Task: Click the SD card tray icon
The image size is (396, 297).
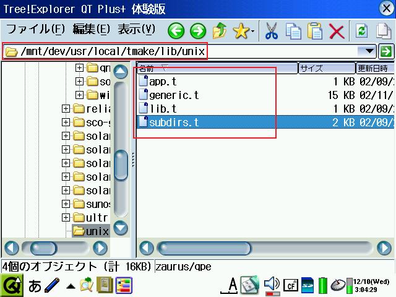Action: tap(308, 285)
